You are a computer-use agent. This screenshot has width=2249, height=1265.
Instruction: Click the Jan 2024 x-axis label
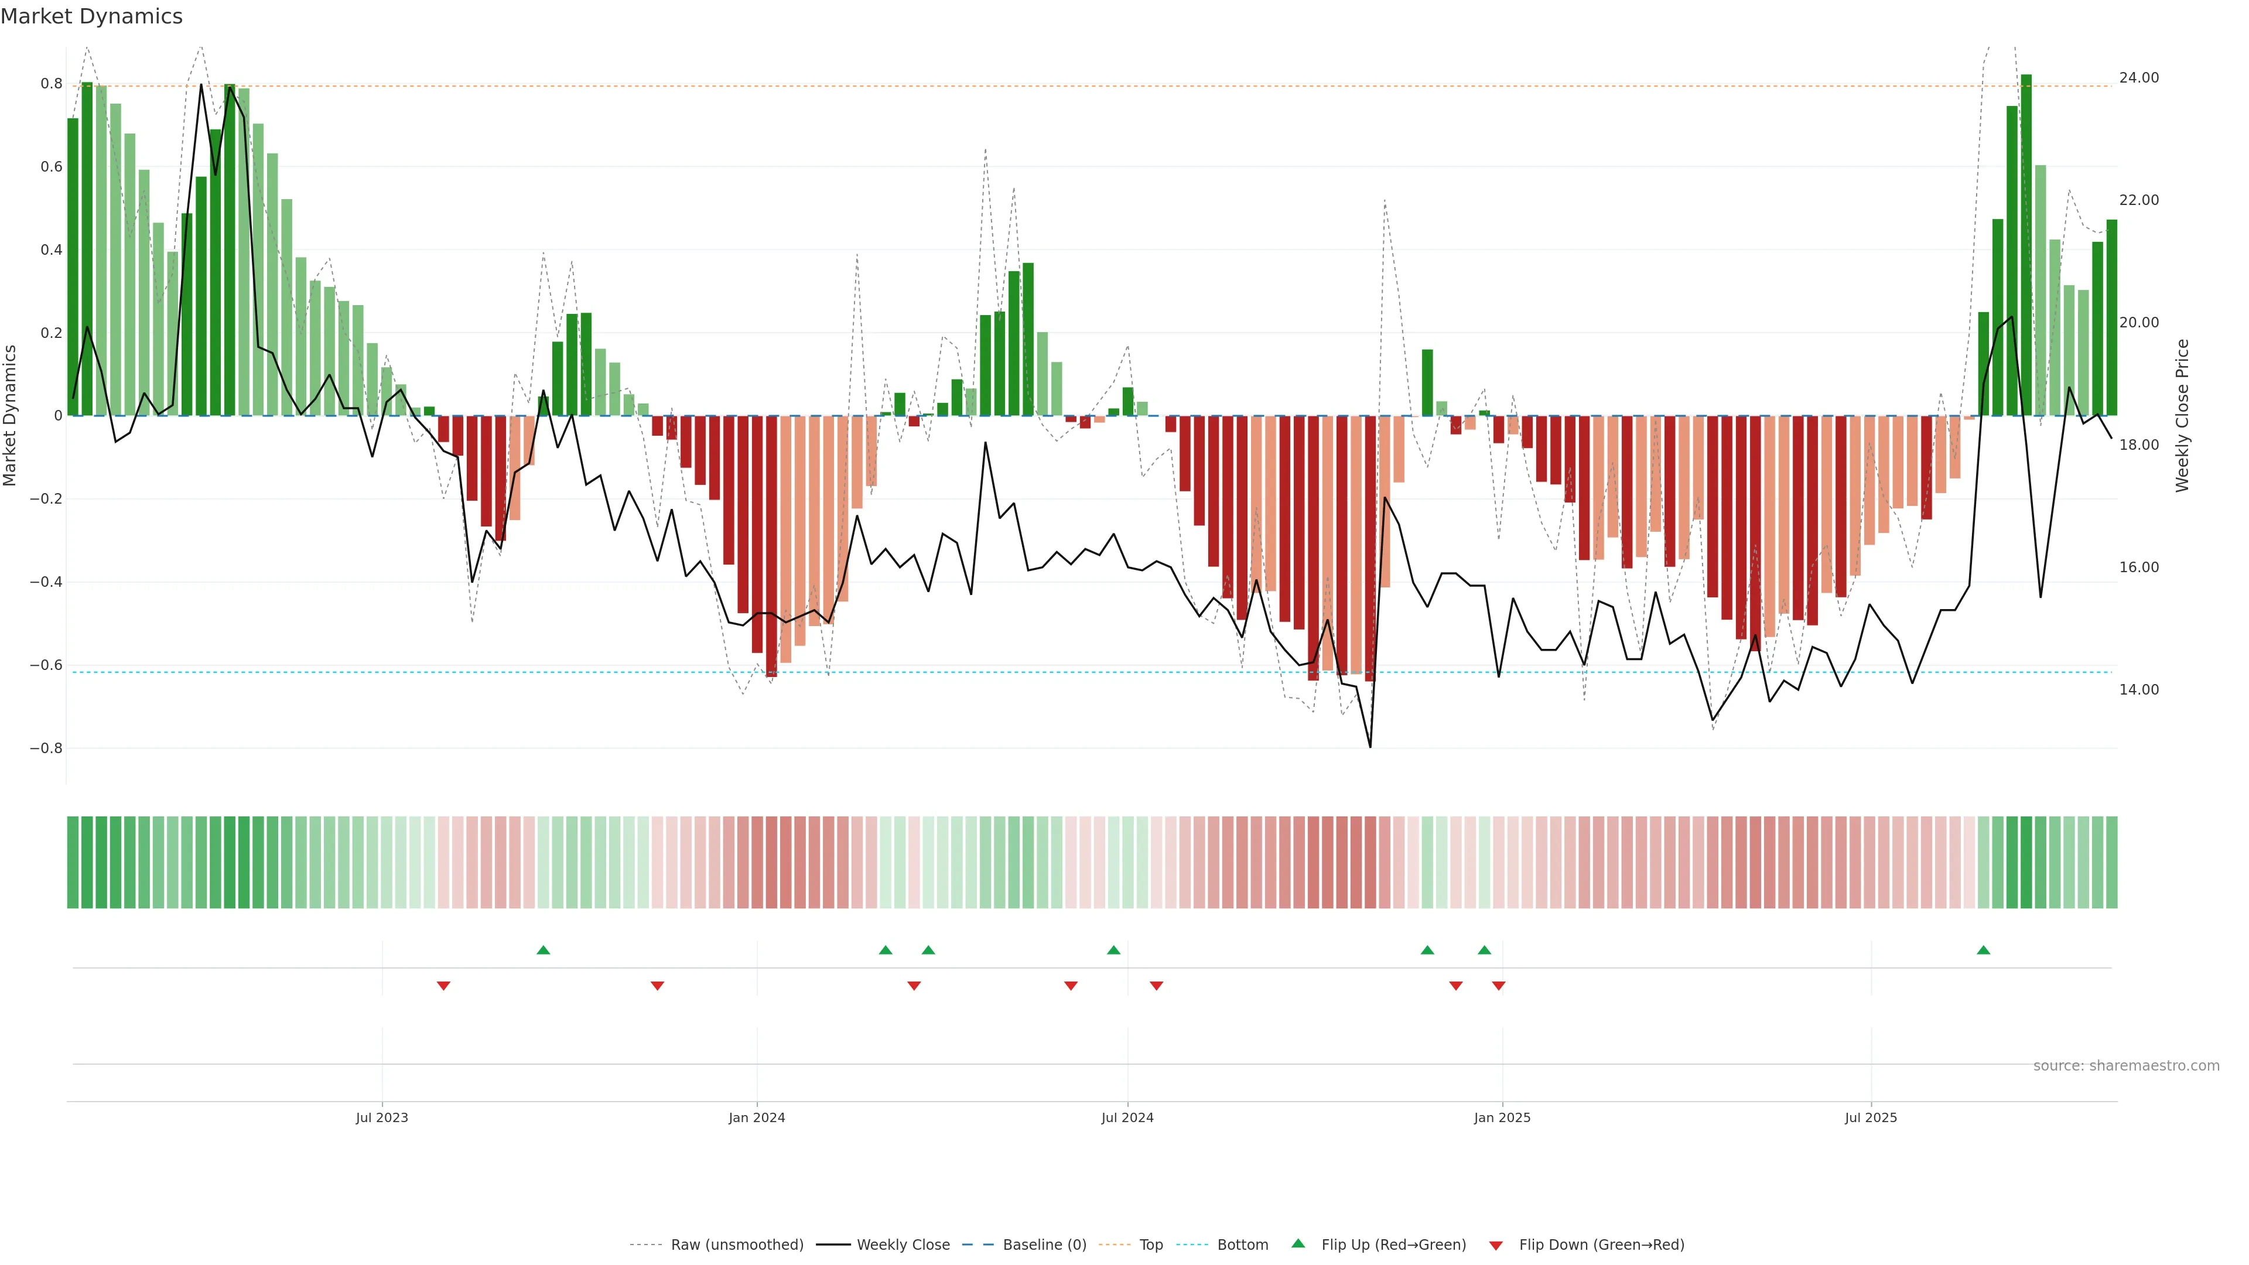point(757,1117)
